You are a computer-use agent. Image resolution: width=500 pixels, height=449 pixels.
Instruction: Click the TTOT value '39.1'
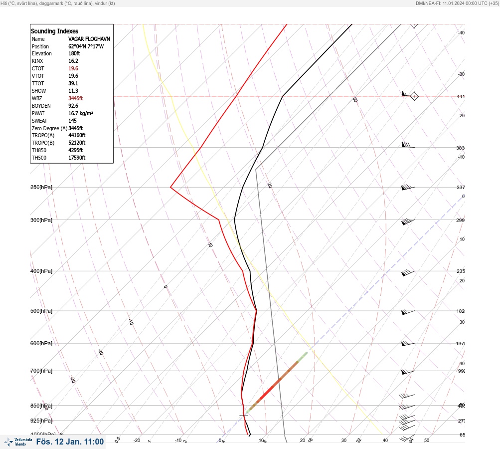click(73, 83)
